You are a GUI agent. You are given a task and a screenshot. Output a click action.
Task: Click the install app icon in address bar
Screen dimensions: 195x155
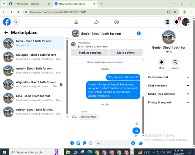[x=169, y=12]
